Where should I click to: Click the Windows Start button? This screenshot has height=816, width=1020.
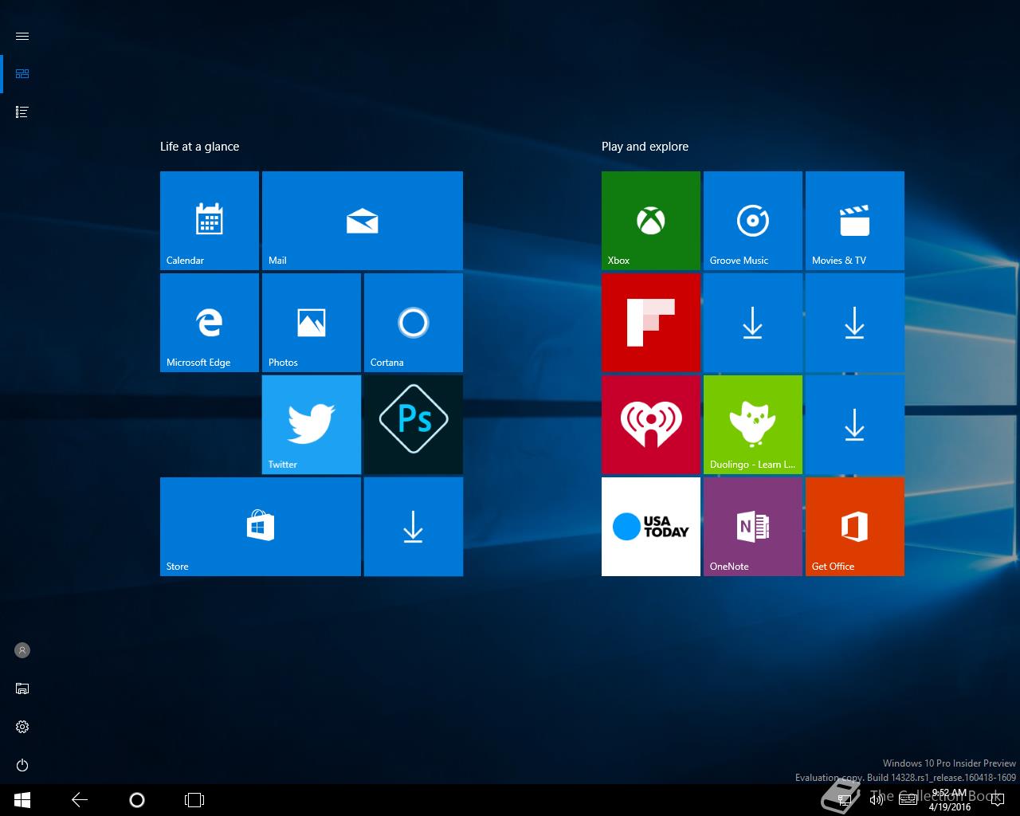tap(22, 800)
